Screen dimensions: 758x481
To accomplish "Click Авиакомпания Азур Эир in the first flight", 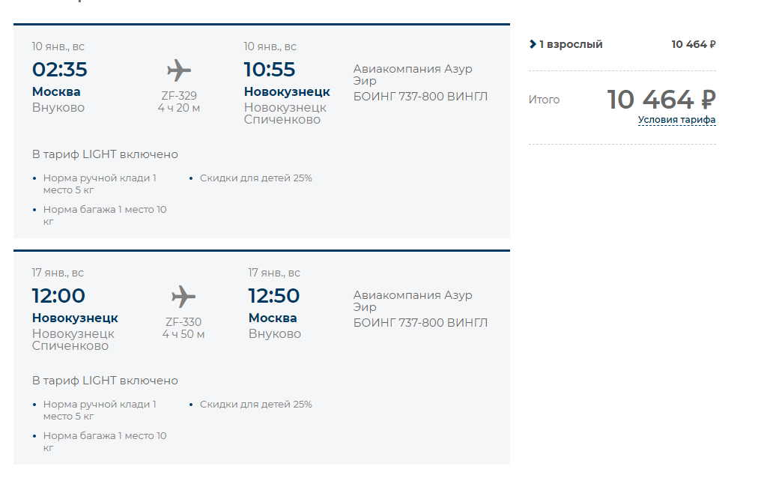I will pos(413,75).
